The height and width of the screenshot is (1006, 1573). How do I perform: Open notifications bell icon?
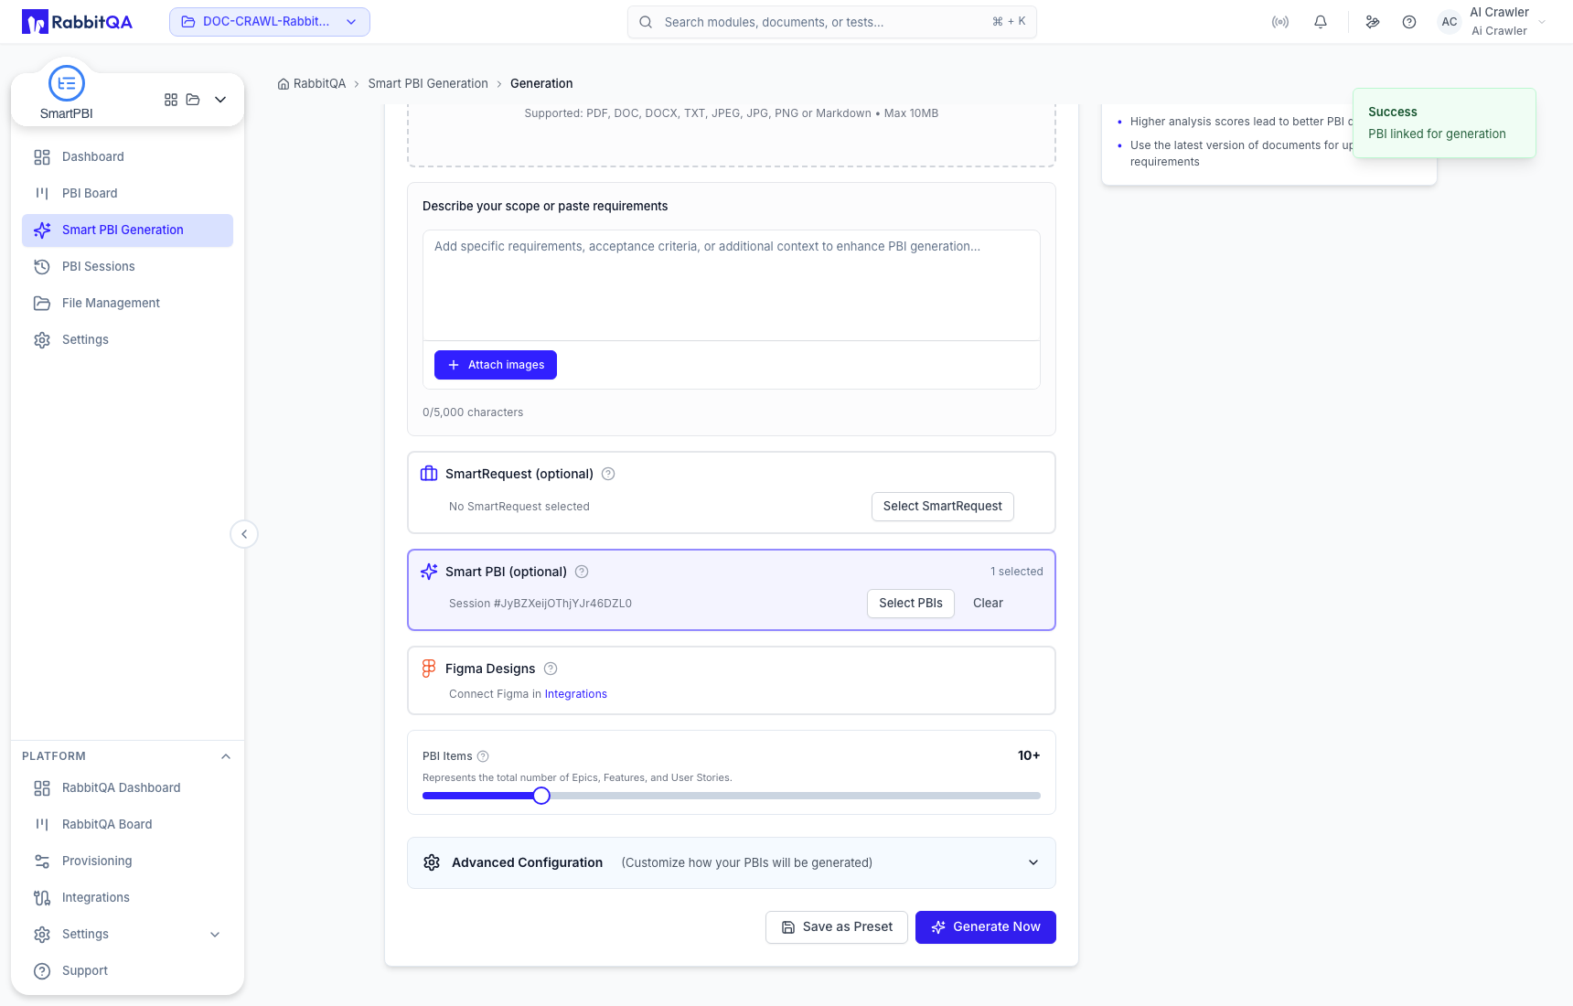tap(1321, 22)
